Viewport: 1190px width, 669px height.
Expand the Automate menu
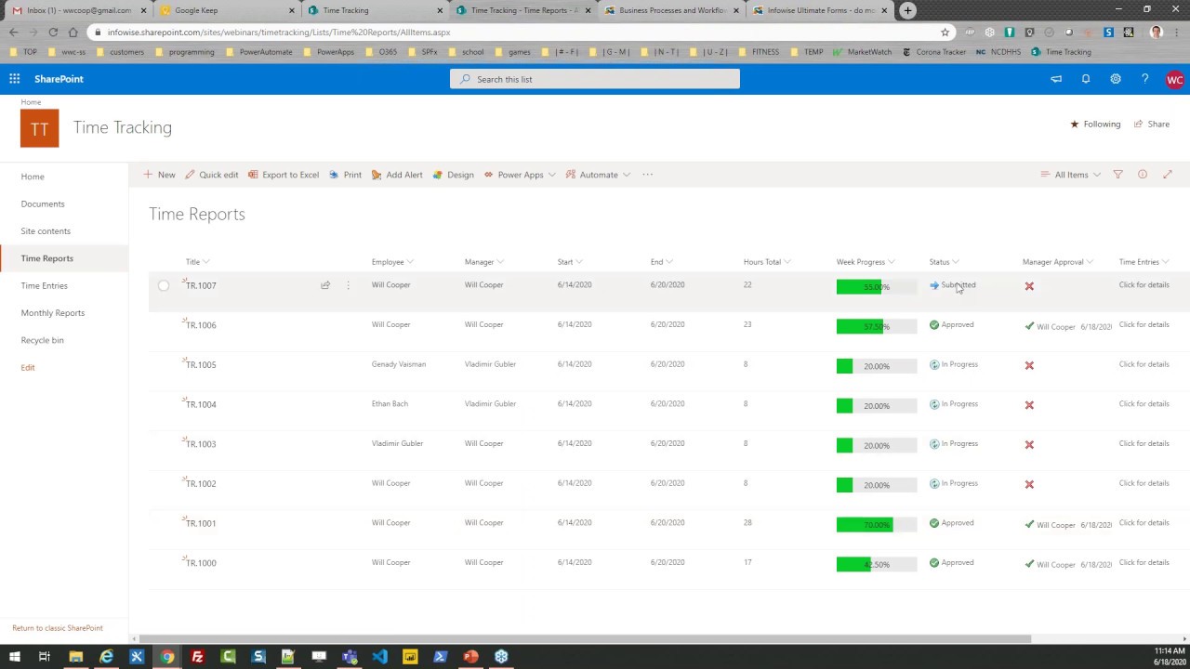coord(597,175)
